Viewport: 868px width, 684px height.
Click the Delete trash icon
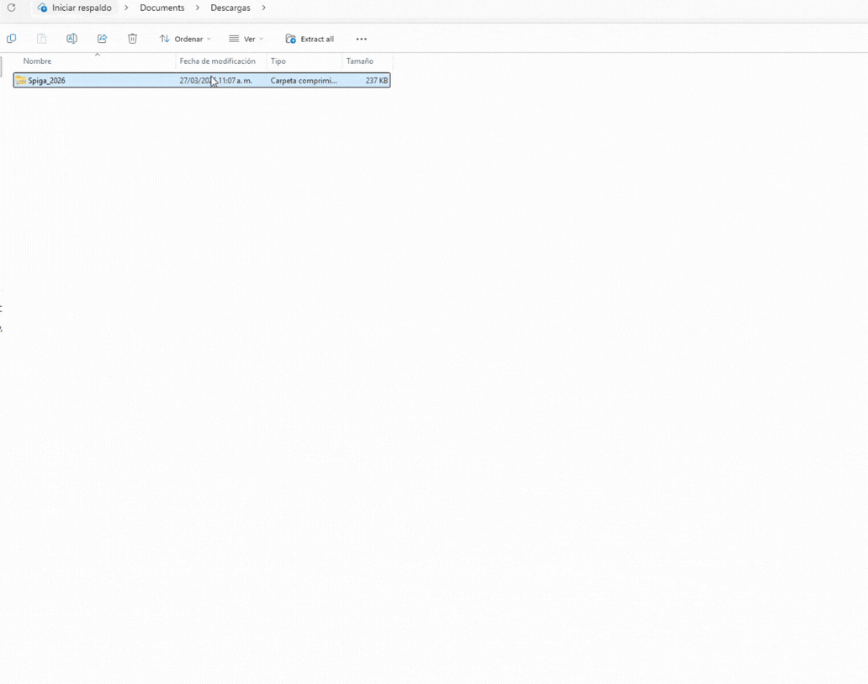132,39
